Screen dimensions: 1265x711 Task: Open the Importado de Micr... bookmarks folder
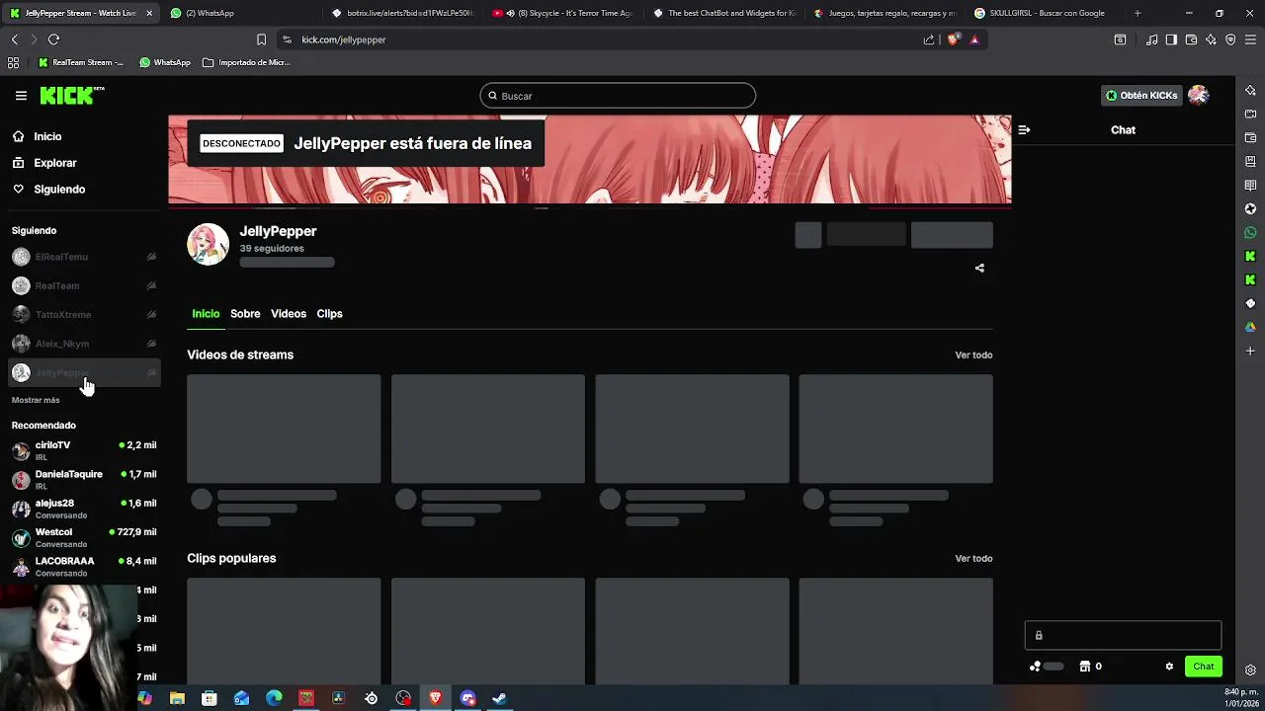[246, 62]
